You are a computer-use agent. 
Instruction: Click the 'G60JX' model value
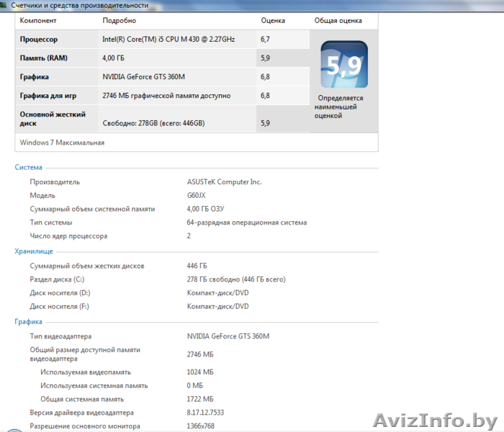(197, 195)
